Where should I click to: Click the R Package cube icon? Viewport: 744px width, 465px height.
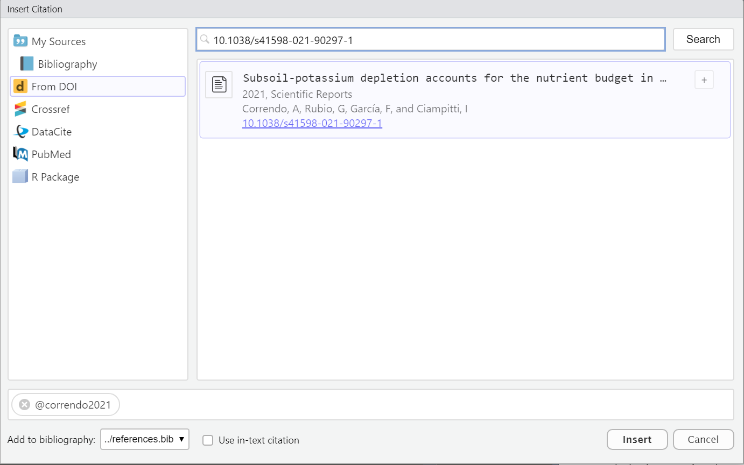(x=20, y=177)
